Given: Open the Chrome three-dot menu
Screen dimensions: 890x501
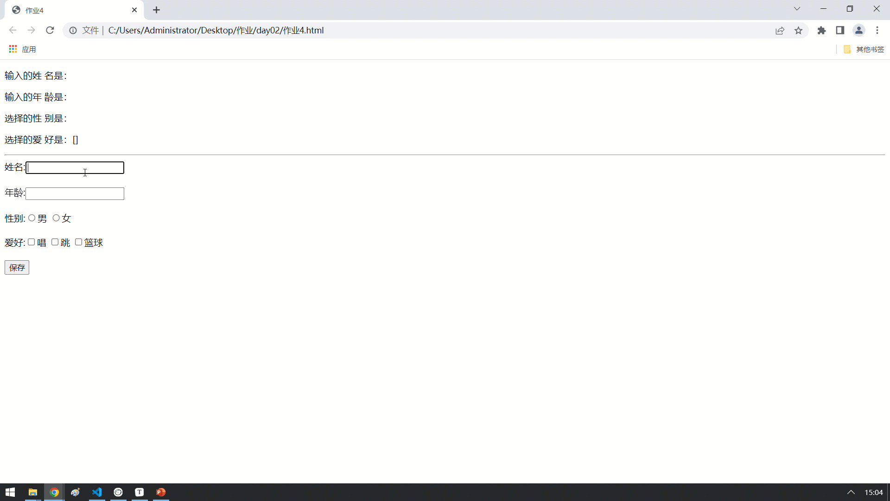Looking at the screenshot, I should coord(877,30).
